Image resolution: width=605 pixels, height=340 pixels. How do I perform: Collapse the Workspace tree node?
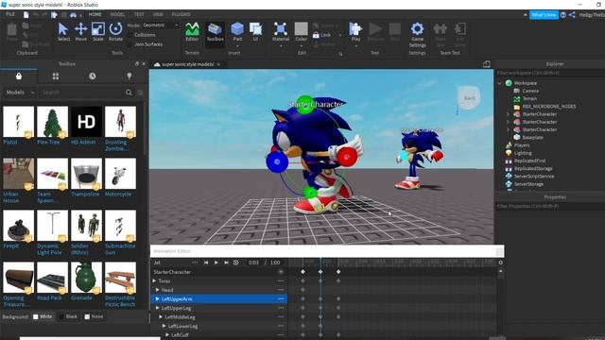tap(500, 83)
